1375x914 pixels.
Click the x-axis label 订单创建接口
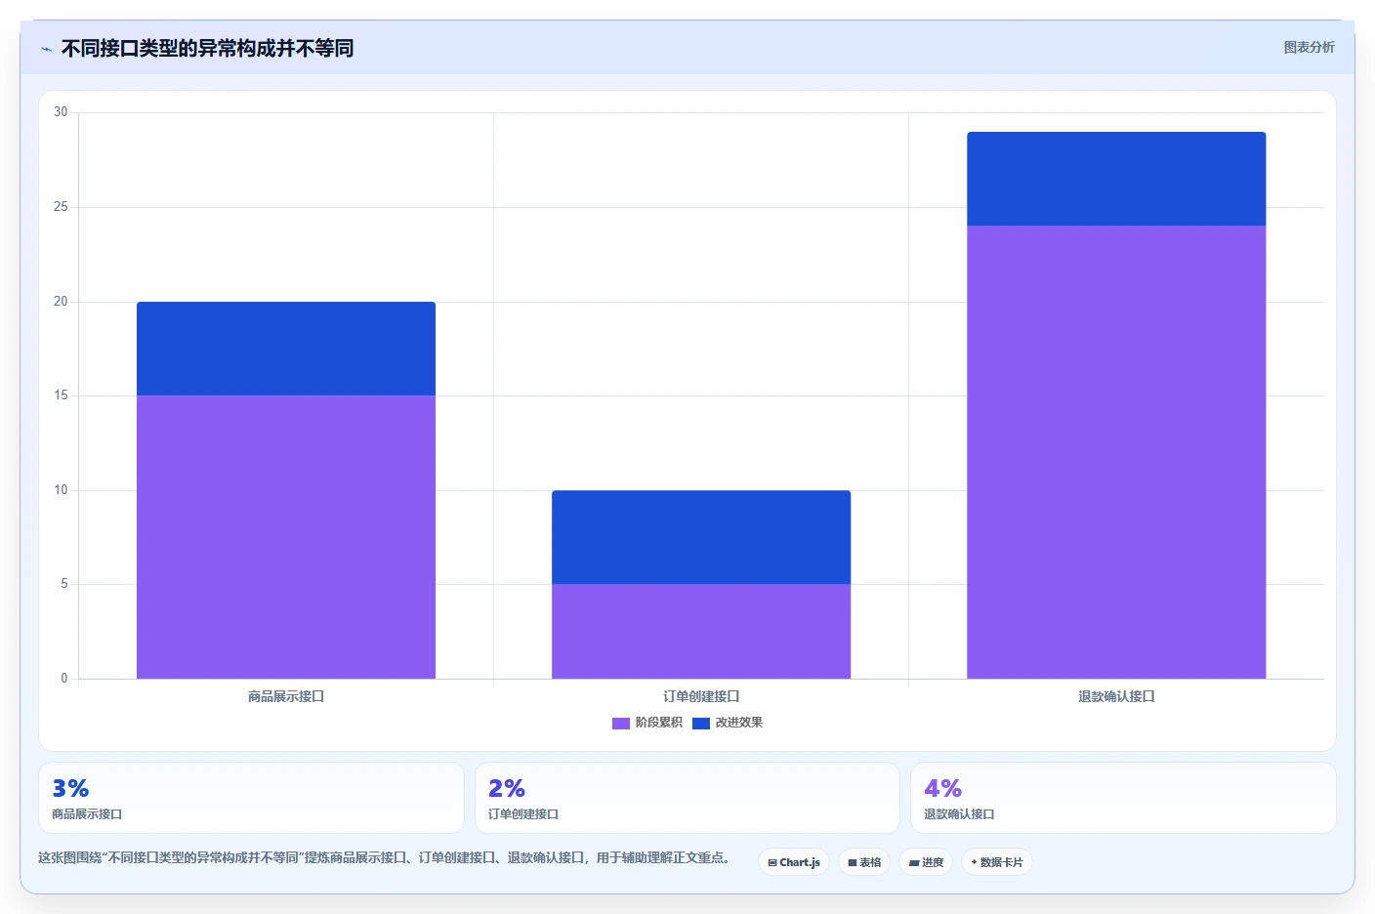701,696
